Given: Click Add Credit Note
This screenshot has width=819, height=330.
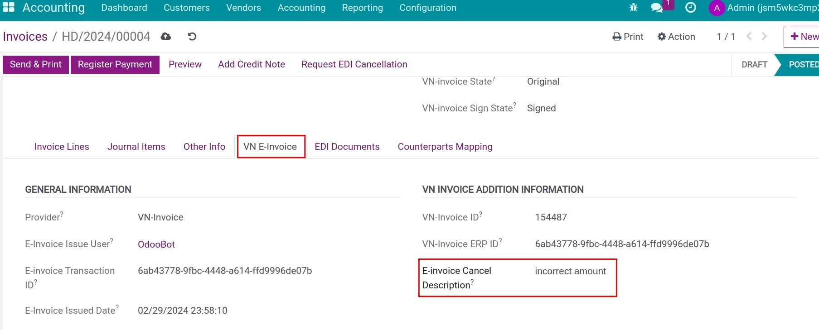Looking at the screenshot, I should (x=252, y=64).
